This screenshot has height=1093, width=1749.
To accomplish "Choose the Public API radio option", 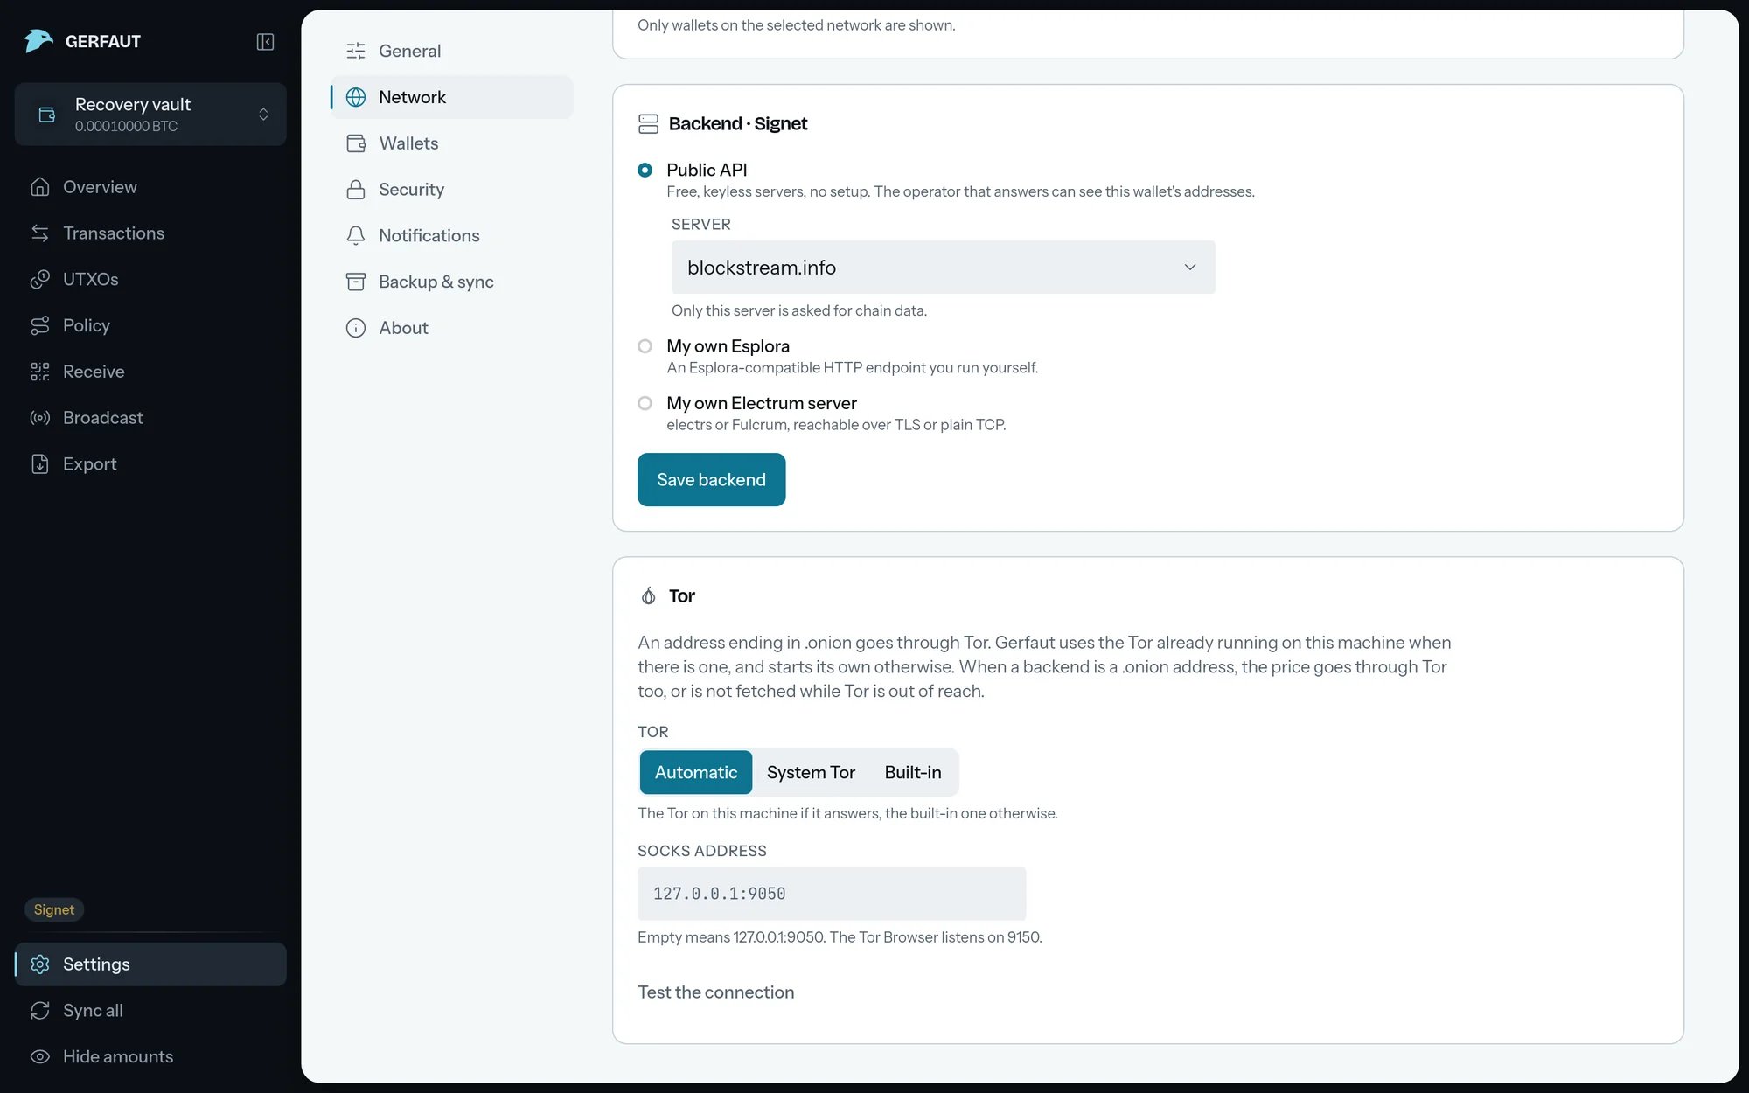I will pos(645,170).
